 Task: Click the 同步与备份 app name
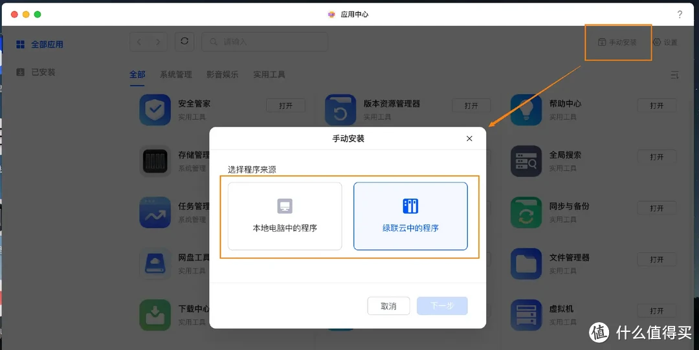pos(570,206)
